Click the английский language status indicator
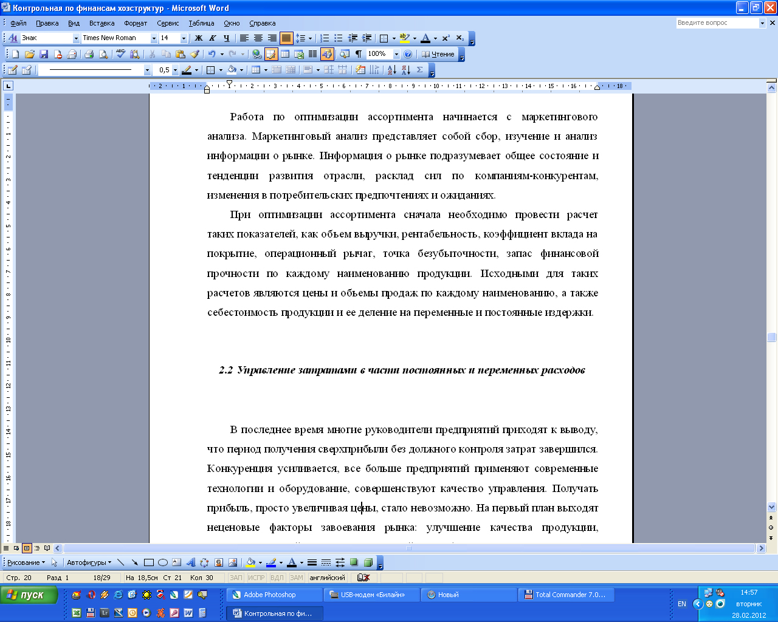 tap(327, 578)
